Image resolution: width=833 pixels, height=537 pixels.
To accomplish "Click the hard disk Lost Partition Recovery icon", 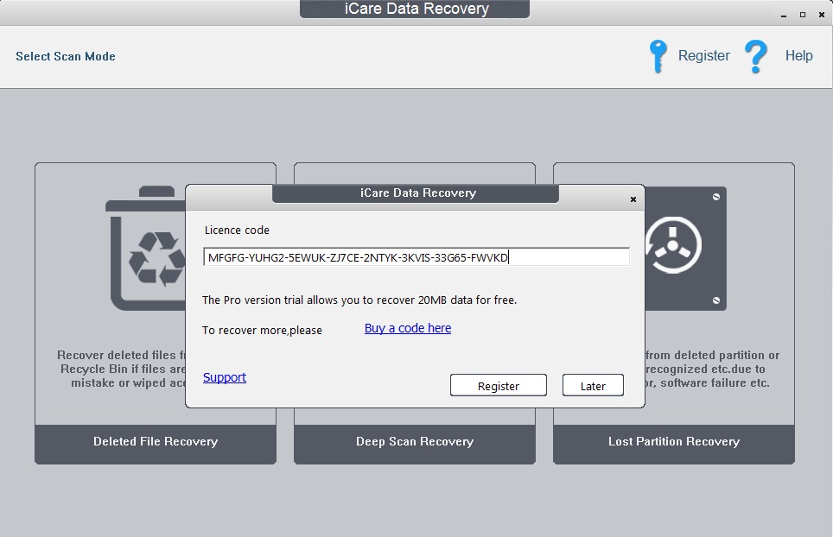I will pyautogui.click(x=683, y=249).
